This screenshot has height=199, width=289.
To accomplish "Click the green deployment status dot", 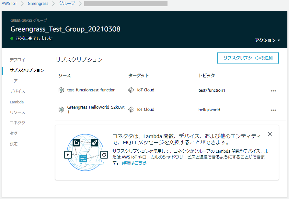I will 12,38.
